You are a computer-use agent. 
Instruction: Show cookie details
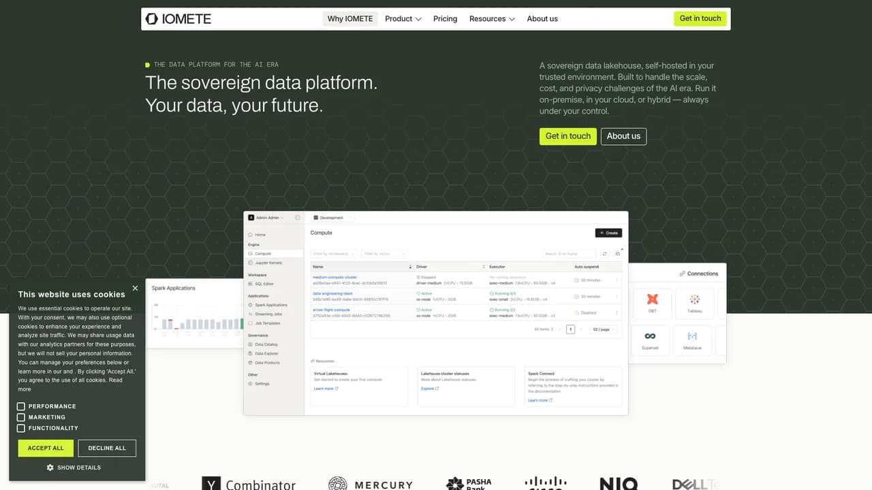pyautogui.click(x=74, y=468)
